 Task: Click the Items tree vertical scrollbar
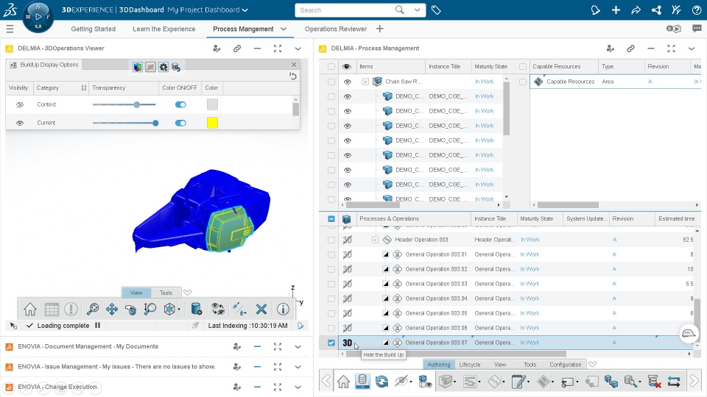click(x=507, y=109)
